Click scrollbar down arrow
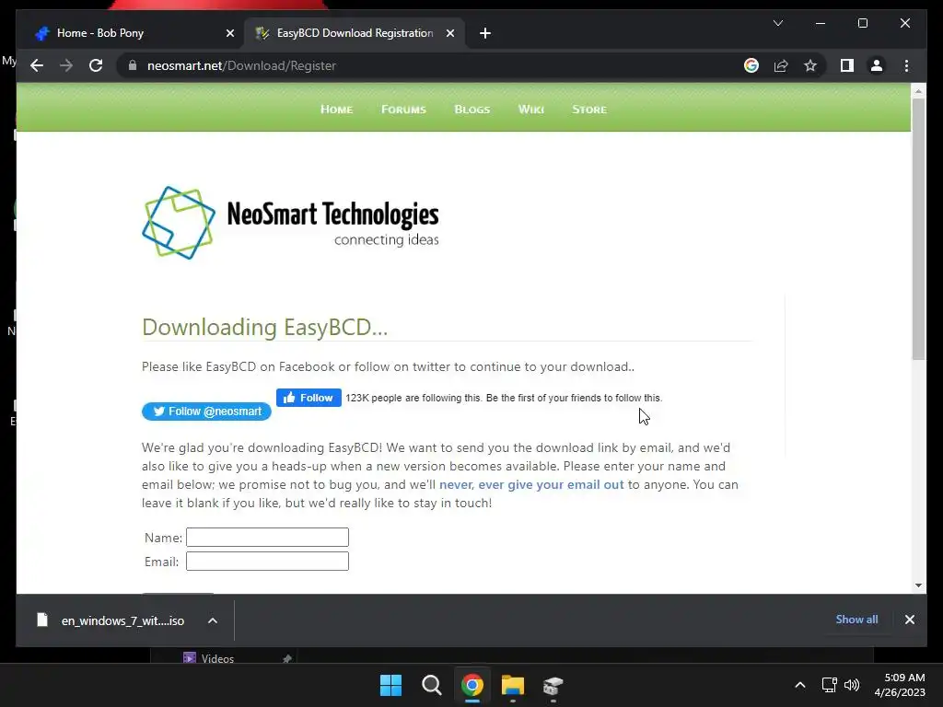 click(x=918, y=585)
